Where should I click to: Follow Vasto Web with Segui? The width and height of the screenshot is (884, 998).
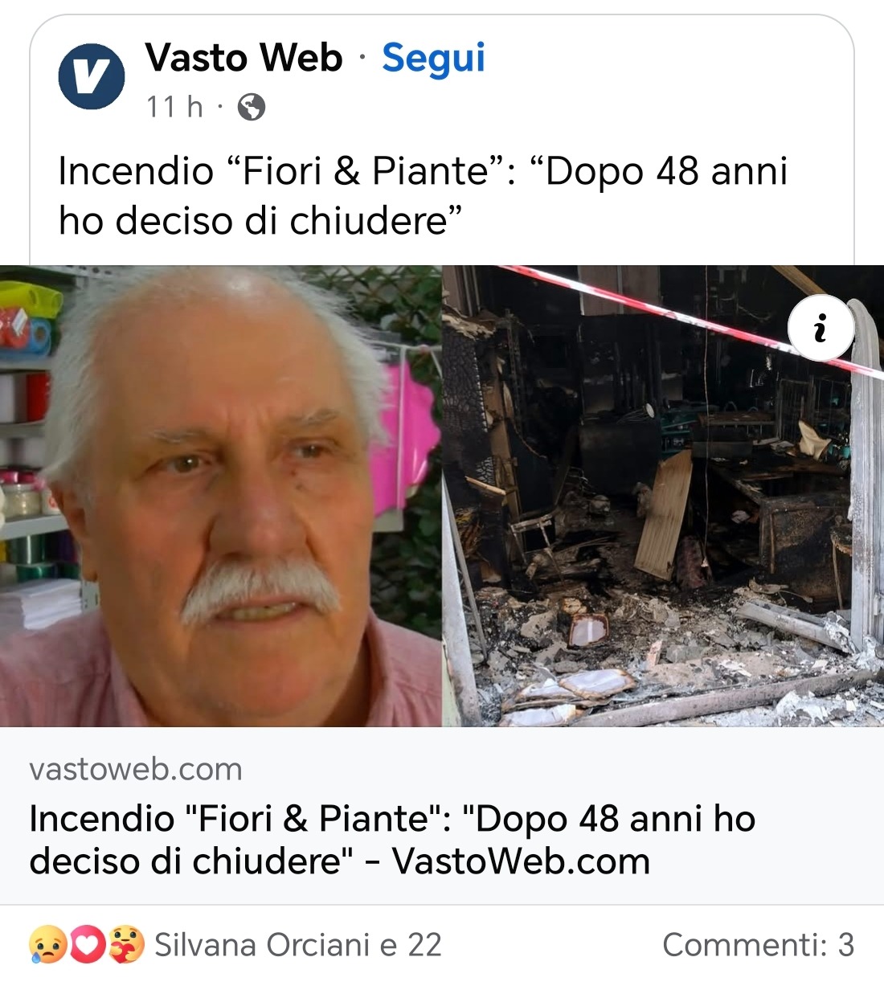tap(433, 58)
